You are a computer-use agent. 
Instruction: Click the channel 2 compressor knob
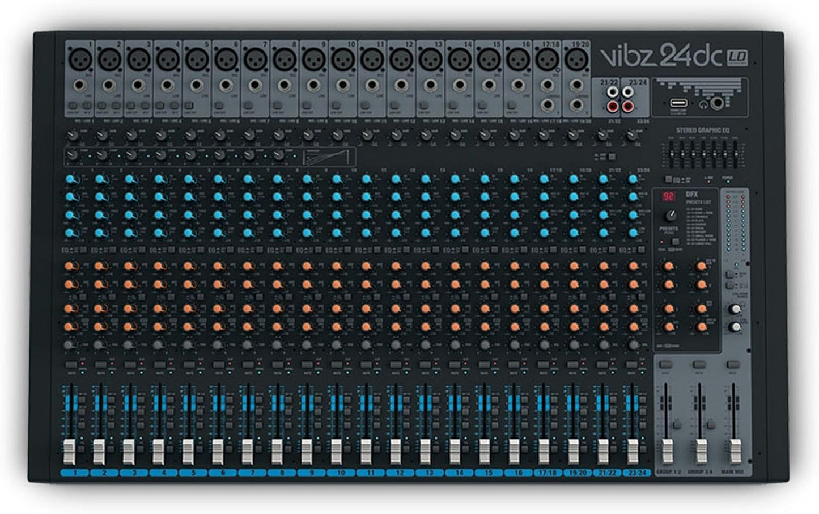coord(102,155)
